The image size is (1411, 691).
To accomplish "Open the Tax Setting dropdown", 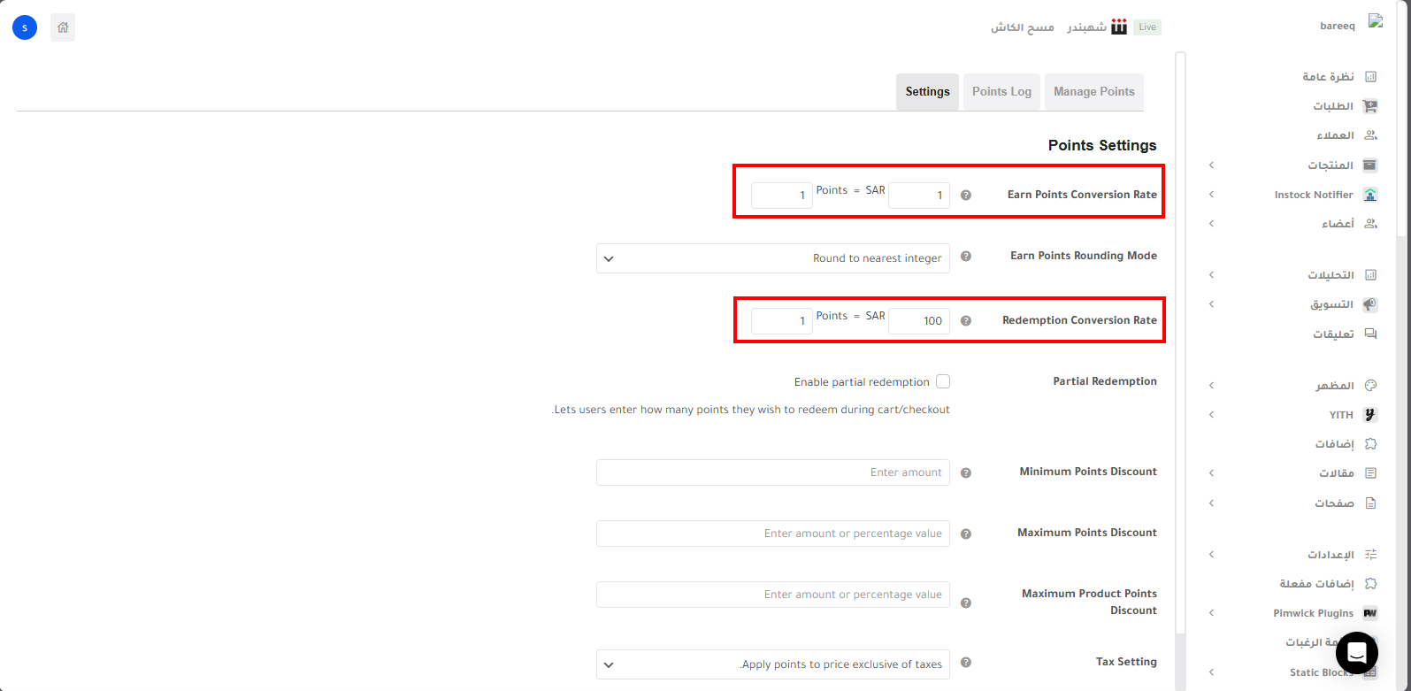I will (772, 664).
